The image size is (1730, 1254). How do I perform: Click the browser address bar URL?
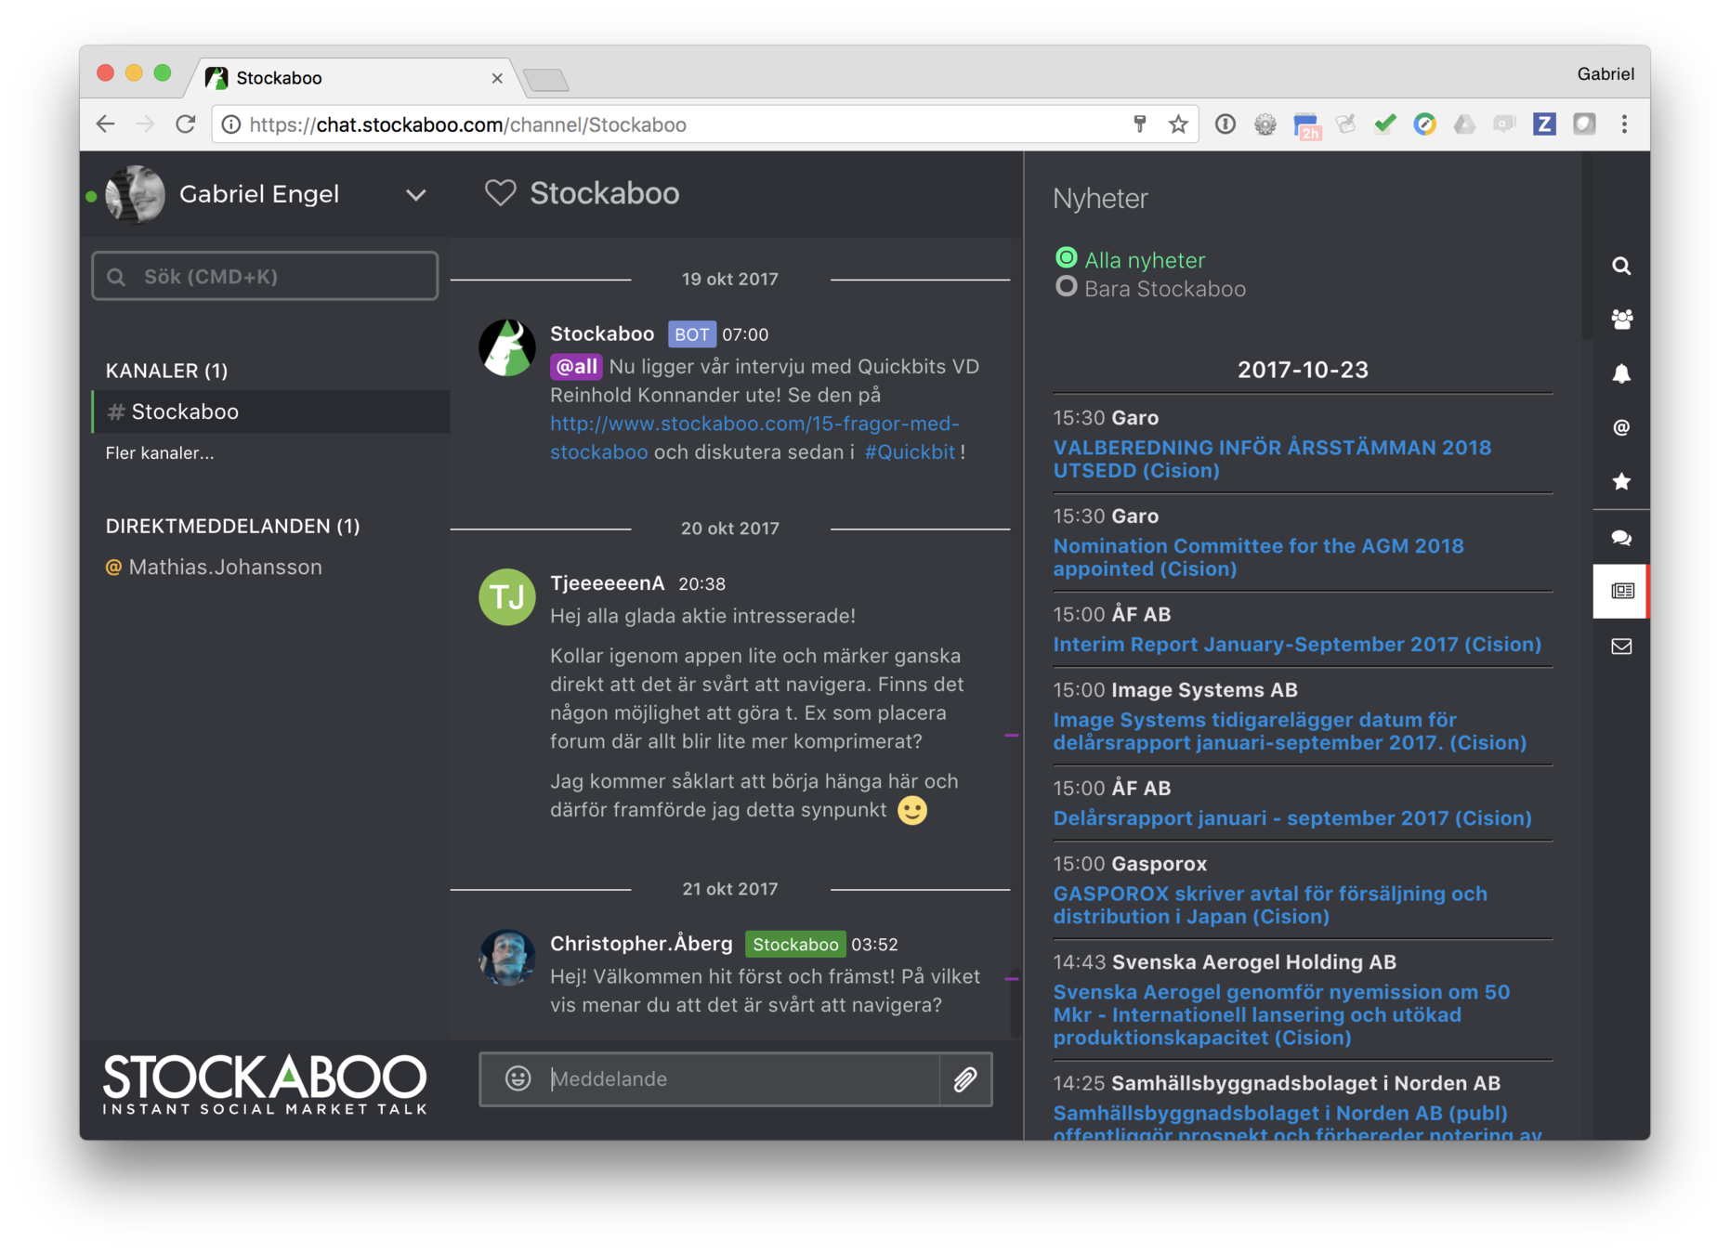pyautogui.click(x=467, y=124)
